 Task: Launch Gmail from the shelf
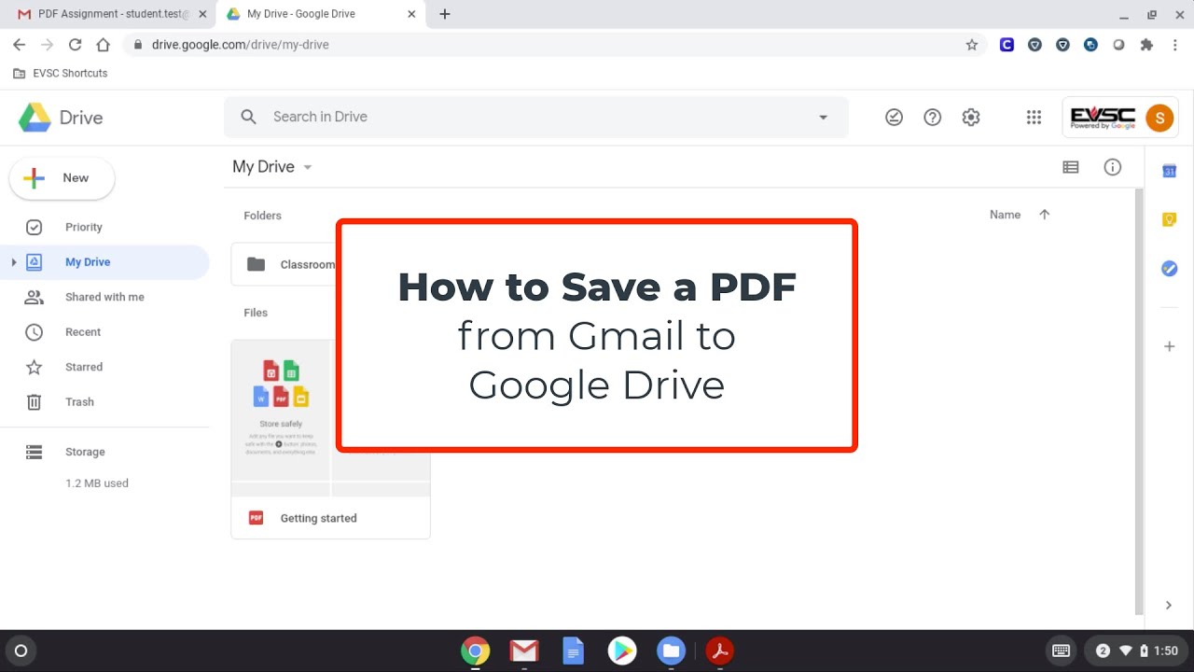point(524,651)
